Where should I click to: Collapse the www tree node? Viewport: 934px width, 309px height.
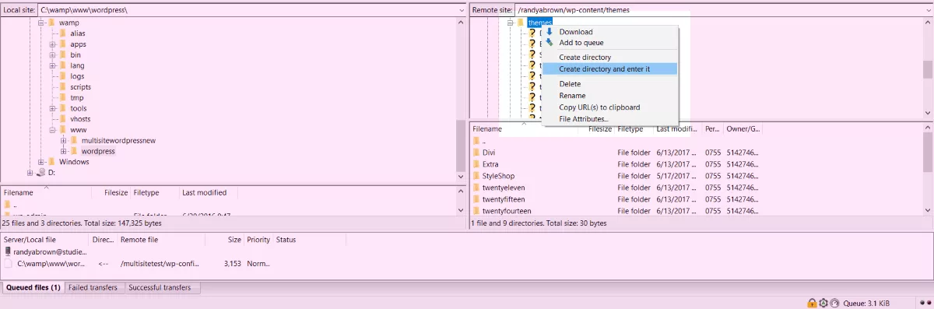(53, 130)
